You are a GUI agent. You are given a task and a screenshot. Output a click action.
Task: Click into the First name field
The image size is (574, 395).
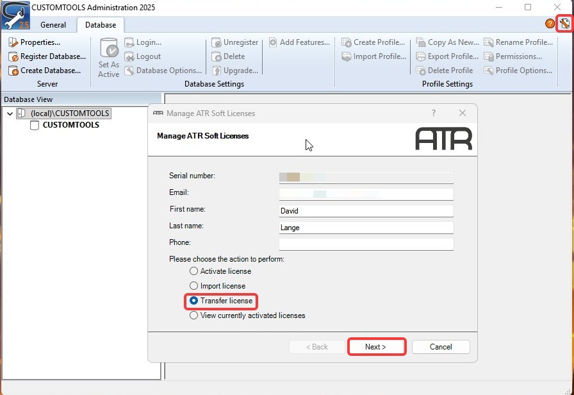(x=366, y=211)
